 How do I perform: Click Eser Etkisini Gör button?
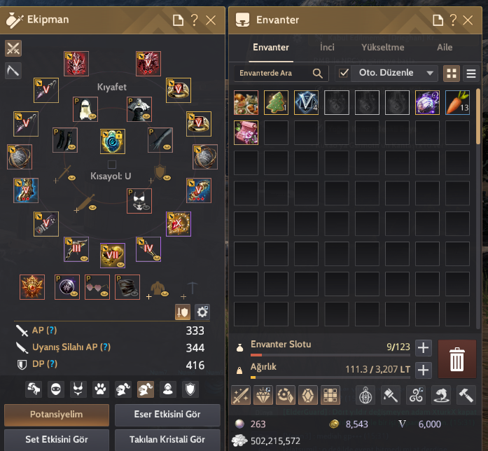167,415
